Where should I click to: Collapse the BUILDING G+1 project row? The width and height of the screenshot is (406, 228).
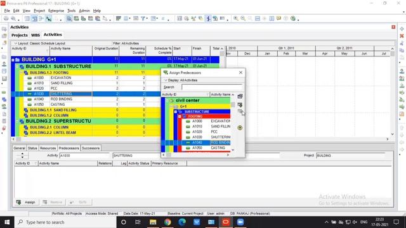13,60
